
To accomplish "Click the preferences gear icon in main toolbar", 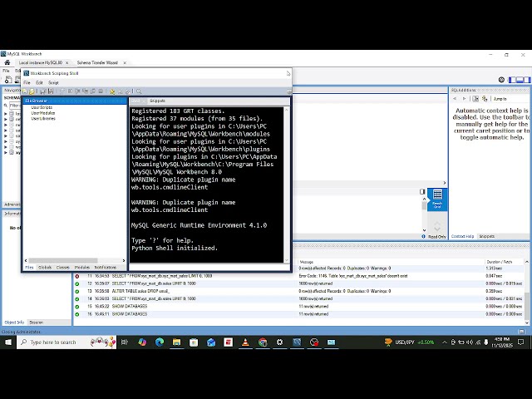I will (501, 80).
